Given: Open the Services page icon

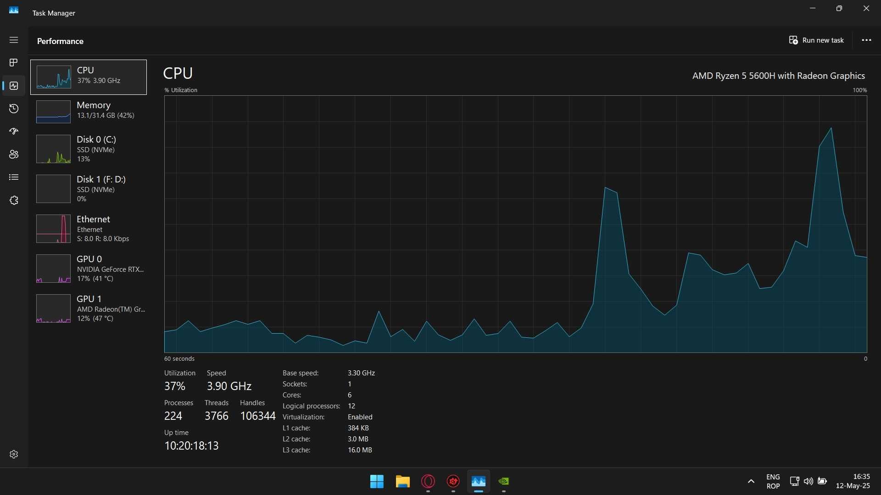Looking at the screenshot, I should click(14, 200).
